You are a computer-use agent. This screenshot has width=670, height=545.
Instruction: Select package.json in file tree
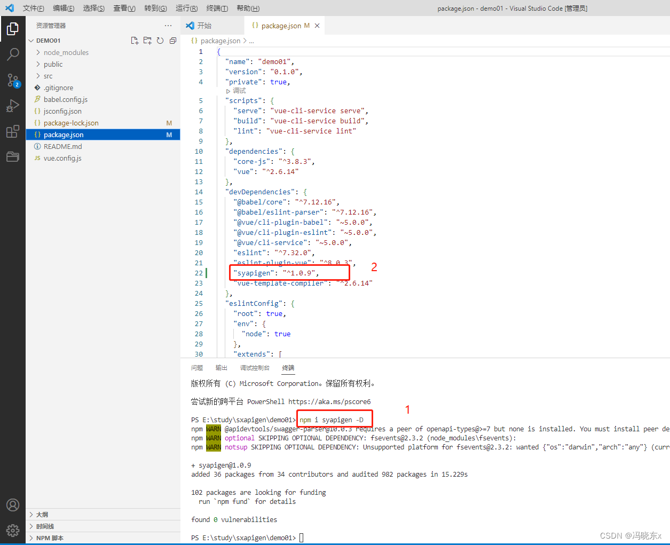pos(103,135)
